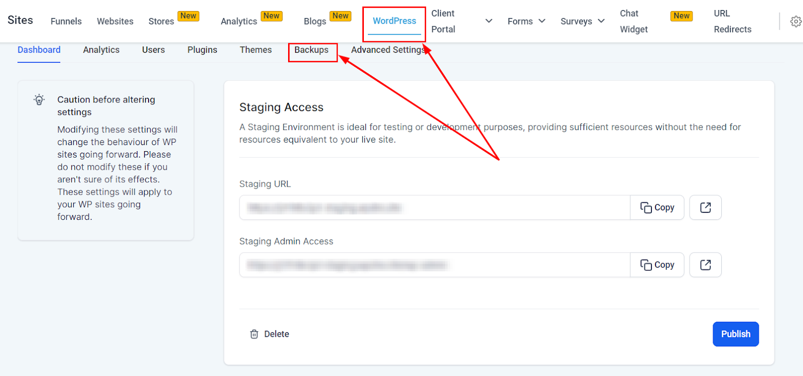
Task: Click the 'Staging Admin Access' label
Action: click(x=286, y=241)
